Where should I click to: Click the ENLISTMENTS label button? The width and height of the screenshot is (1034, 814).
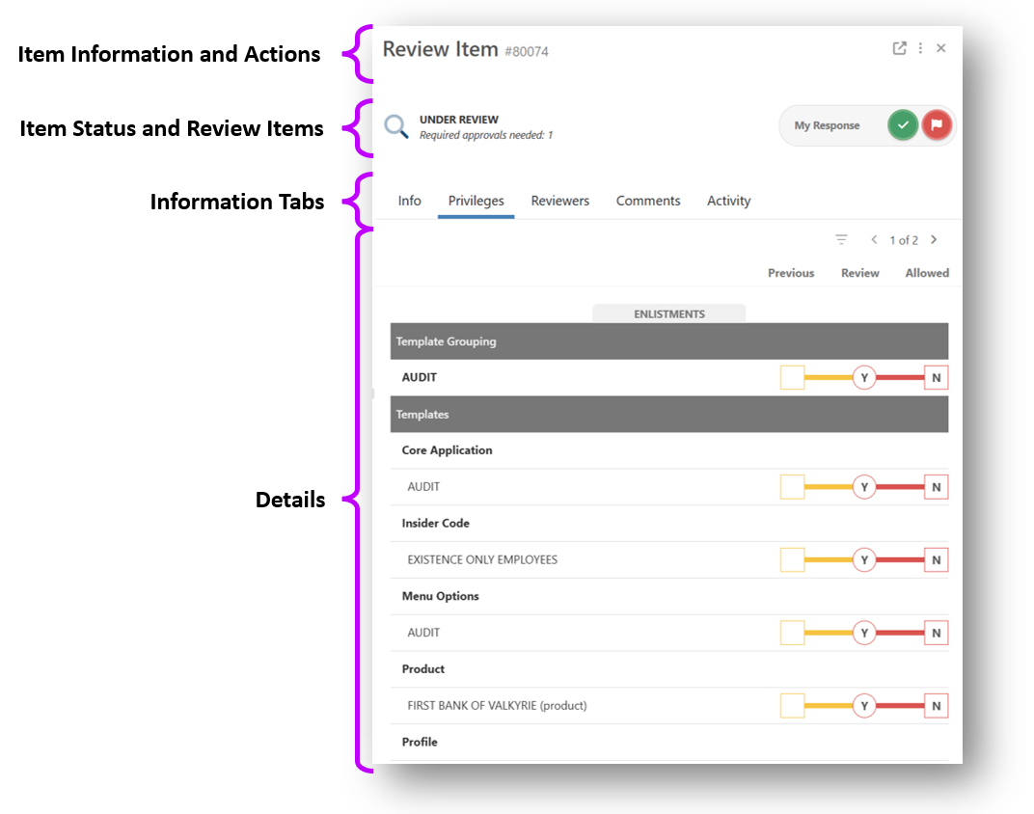[x=668, y=313]
